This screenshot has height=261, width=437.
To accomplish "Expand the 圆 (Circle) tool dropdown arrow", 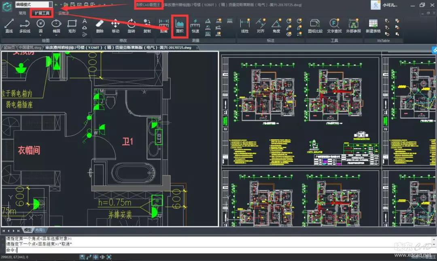I will pos(41,35).
